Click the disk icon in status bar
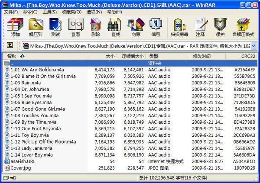 (x=6, y=178)
